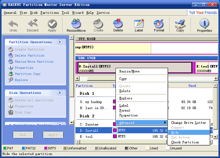Choose Properties in context menu
The height and width of the screenshot is (158, 220).
coord(142,115)
